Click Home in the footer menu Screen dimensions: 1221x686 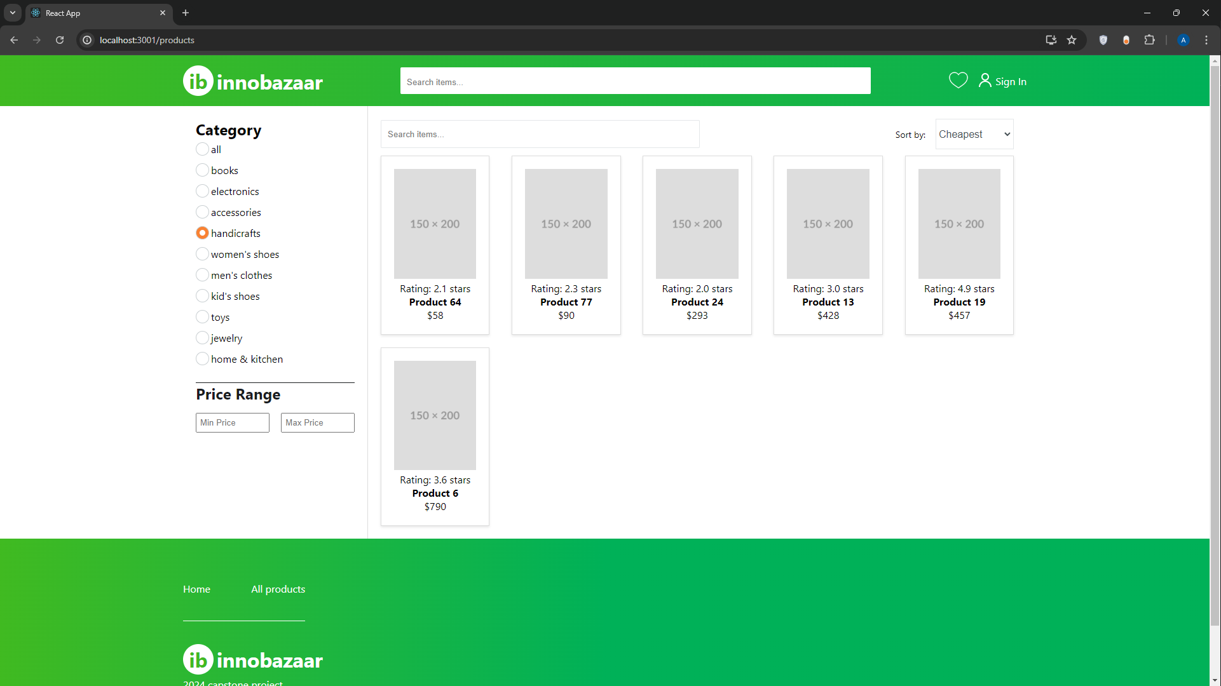tap(196, 589)
